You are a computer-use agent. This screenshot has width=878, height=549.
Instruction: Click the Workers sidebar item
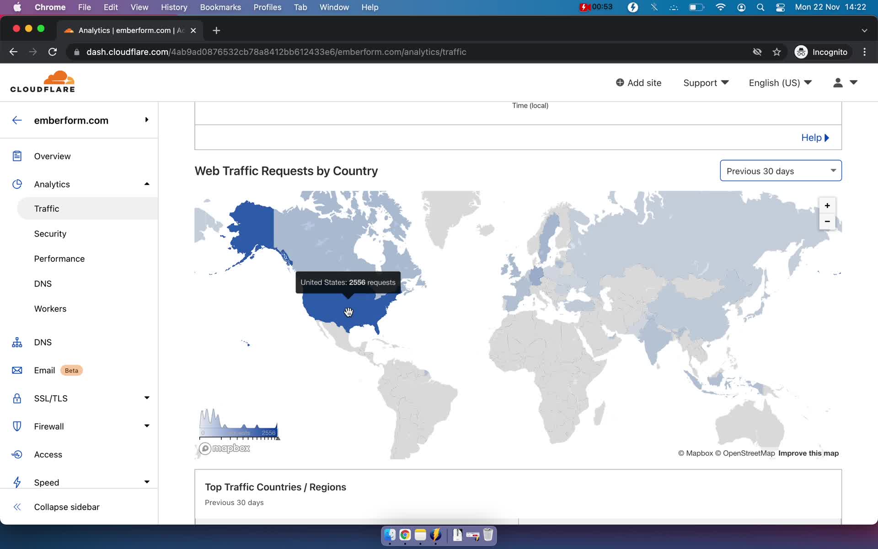[x=50, y=309]
